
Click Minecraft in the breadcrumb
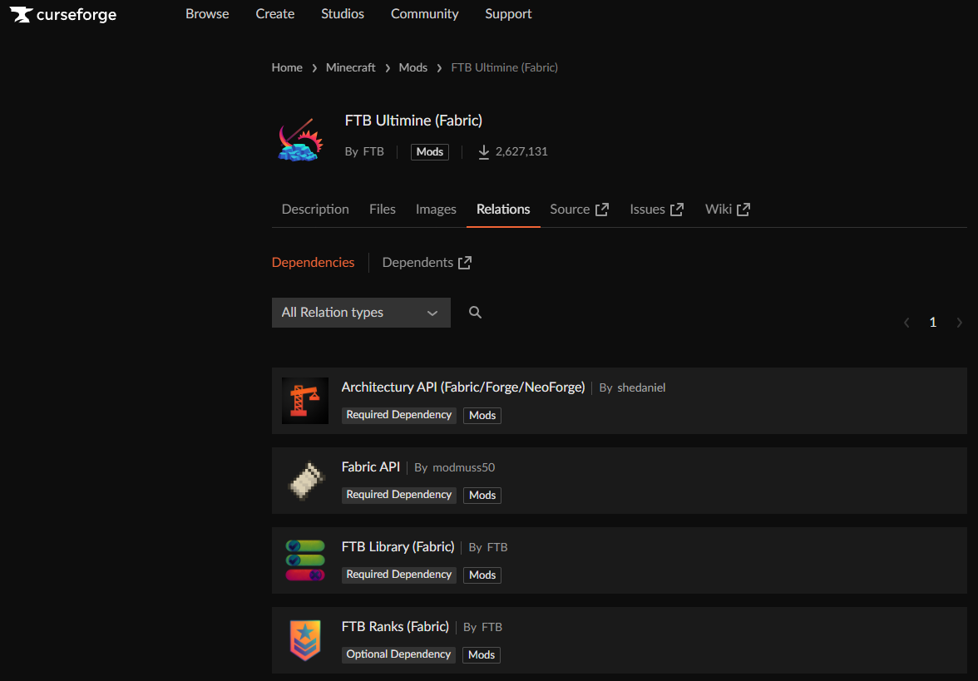tap(351, 67)
